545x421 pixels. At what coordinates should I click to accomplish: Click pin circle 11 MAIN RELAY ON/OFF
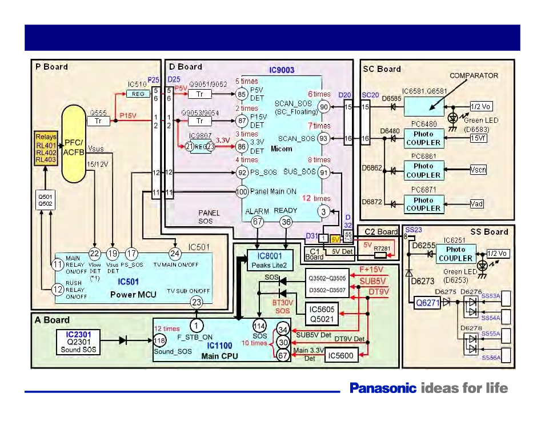click(58, 264)
